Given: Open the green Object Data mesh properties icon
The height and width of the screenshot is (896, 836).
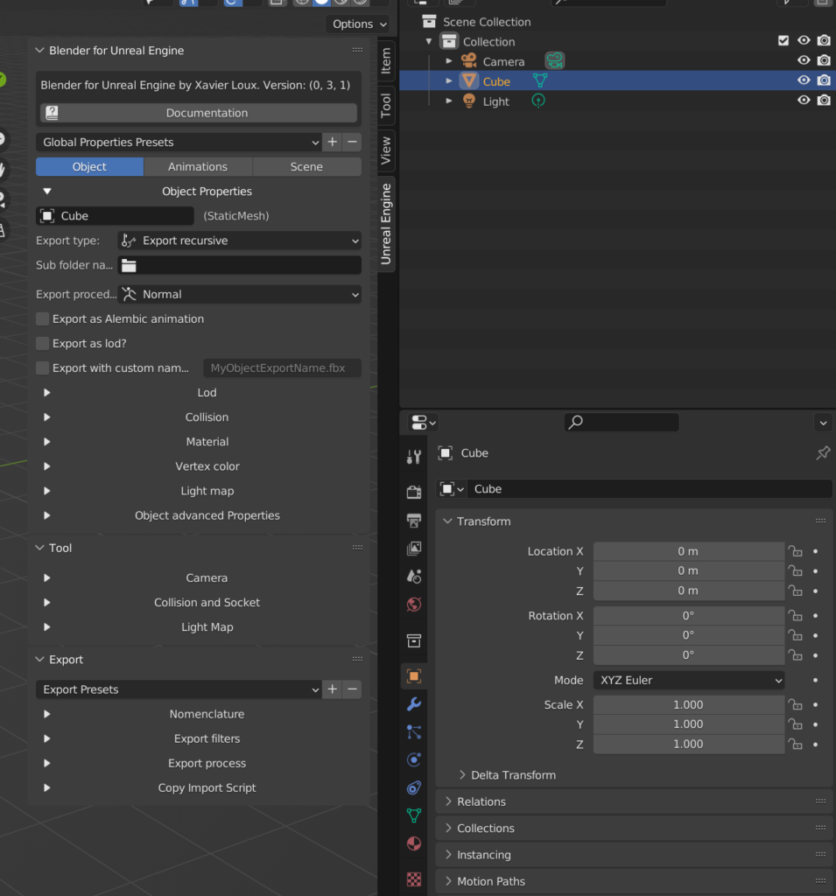Looking at the screenshot, I should tap(414, 815).
